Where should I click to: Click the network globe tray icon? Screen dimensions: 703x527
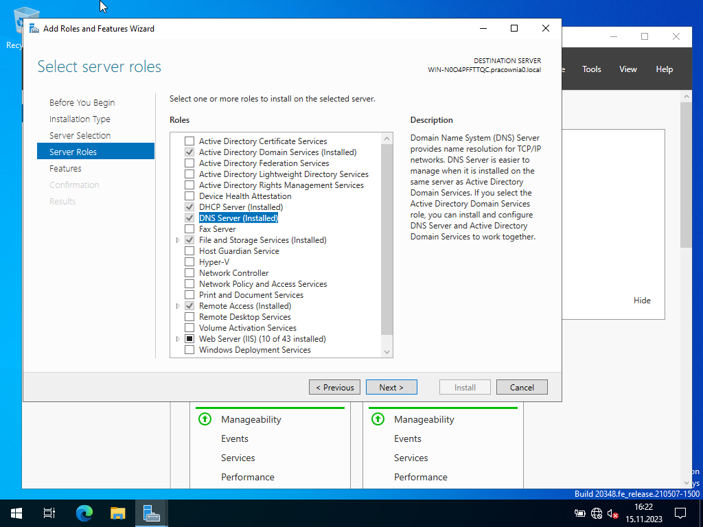pyautogui.click(x=597, y=513)
